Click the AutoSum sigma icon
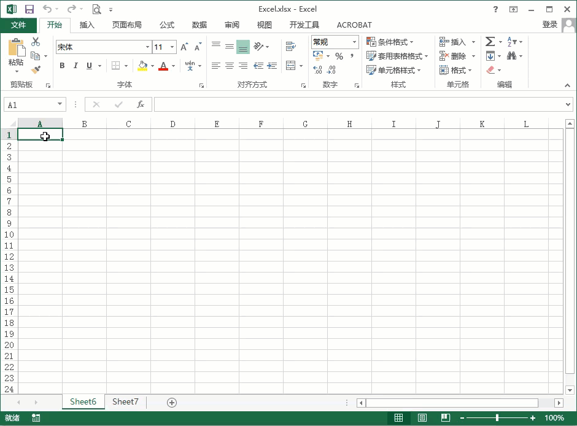The width and height of the screenshot is (577, 426). coord(490,42)
